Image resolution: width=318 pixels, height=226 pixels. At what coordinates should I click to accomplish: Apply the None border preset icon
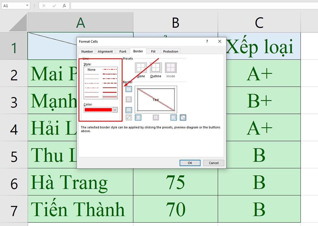point(141,68)
